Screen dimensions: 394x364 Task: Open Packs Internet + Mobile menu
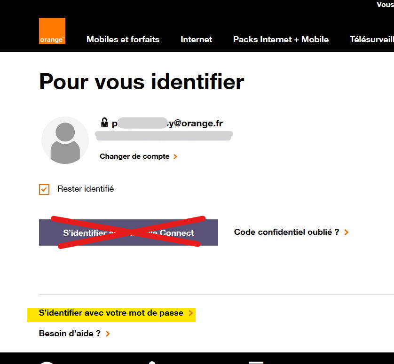point(281,39)
